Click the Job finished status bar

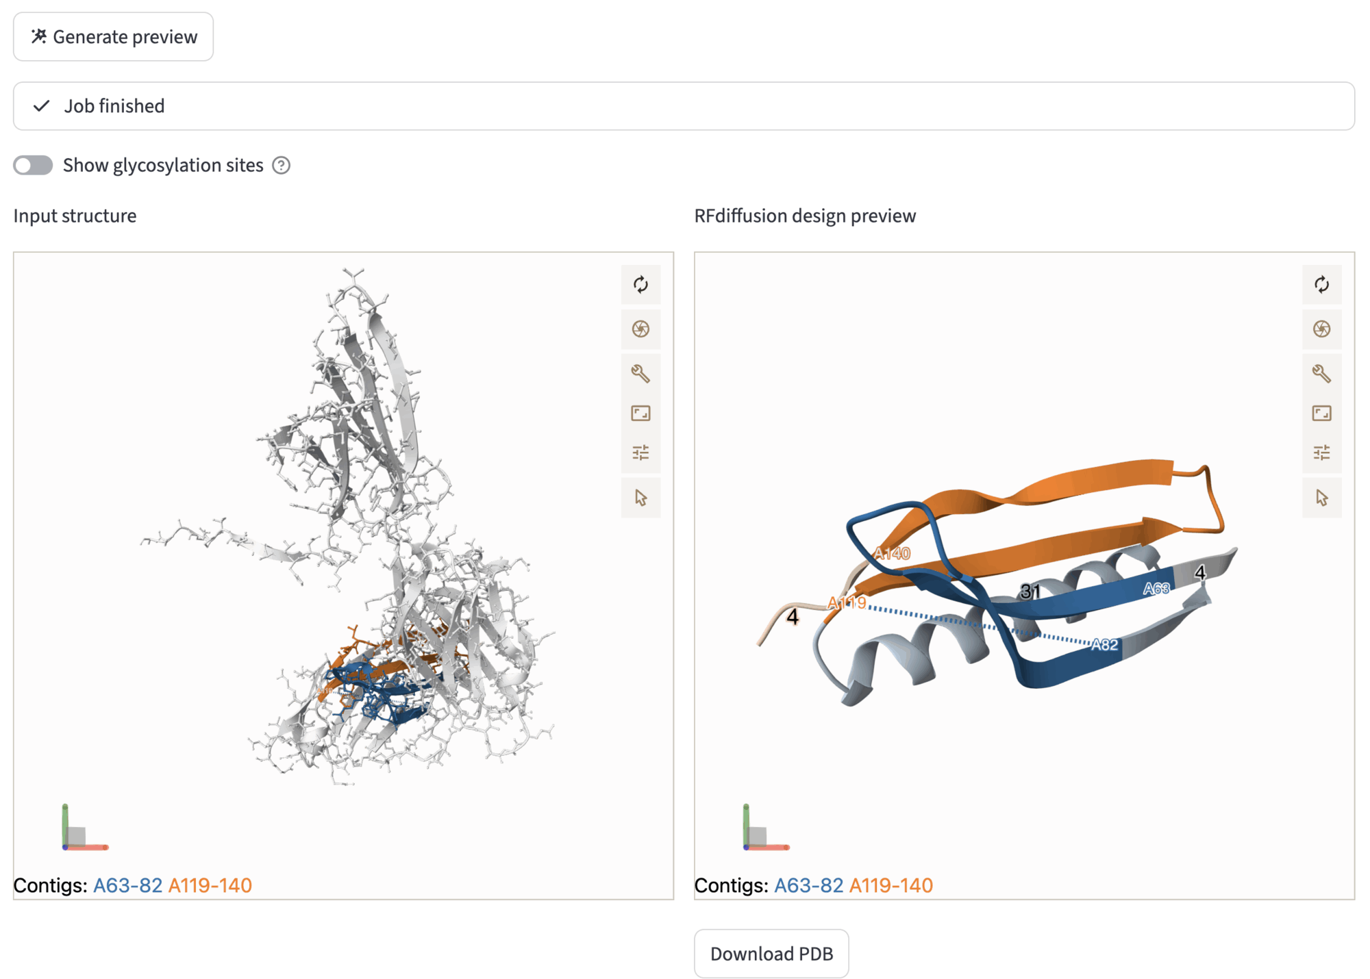[684, 106]
